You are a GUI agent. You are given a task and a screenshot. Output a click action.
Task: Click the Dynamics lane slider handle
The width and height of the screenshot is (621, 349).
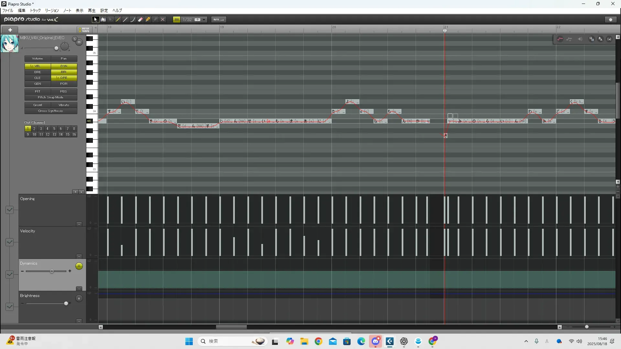click(52, 271)
